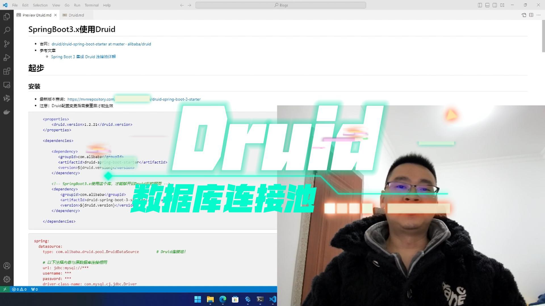Viewport: 545px width, 306px height.
Task: Open the Docker whale icon view
Action: [x=7, y=112]
